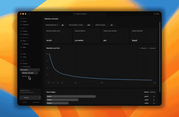Click the Course book icon

[21, 64]
